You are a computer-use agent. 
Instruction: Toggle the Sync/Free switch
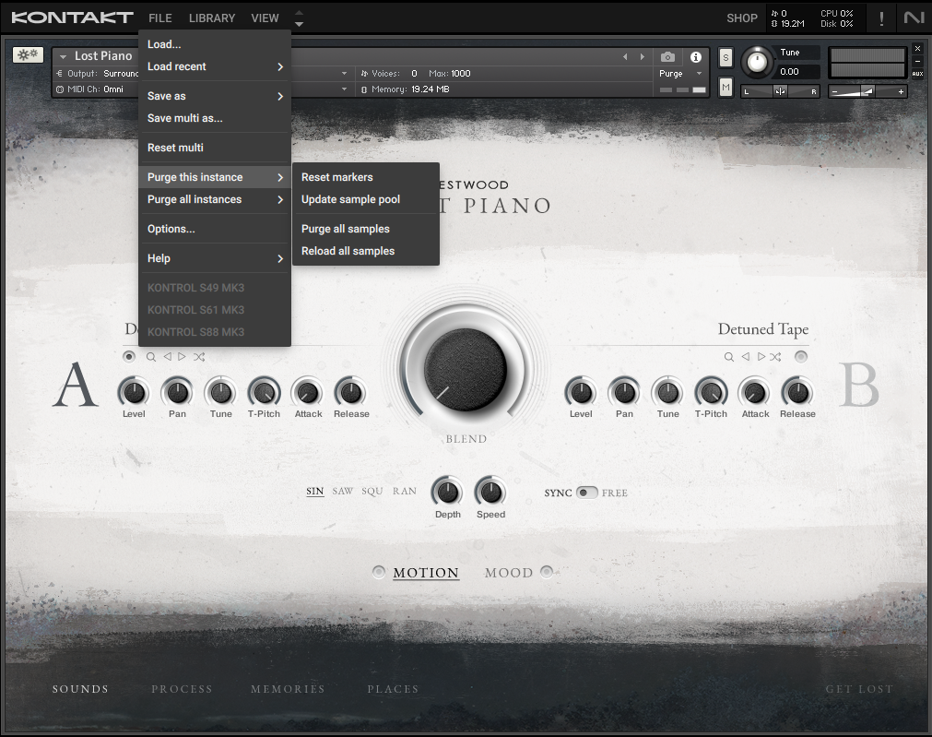click(586, 493)
